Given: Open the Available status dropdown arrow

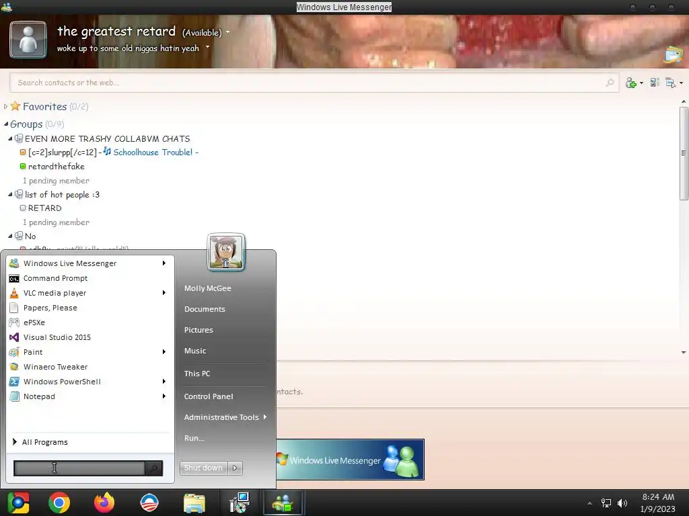Looking at the screenshot, I should (x=227, y=32).
